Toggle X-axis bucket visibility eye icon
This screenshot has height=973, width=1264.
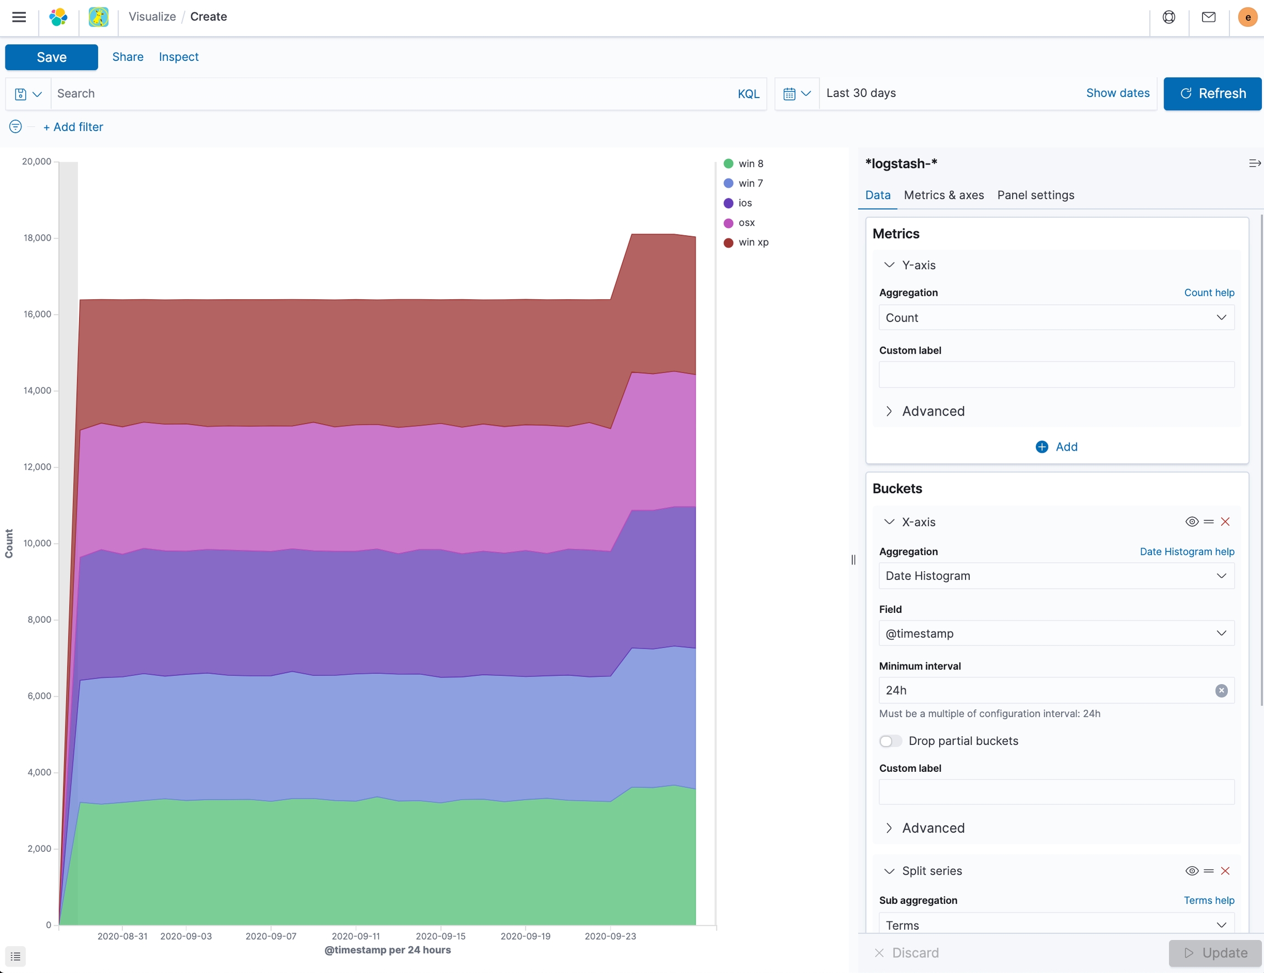[1192, 521]
